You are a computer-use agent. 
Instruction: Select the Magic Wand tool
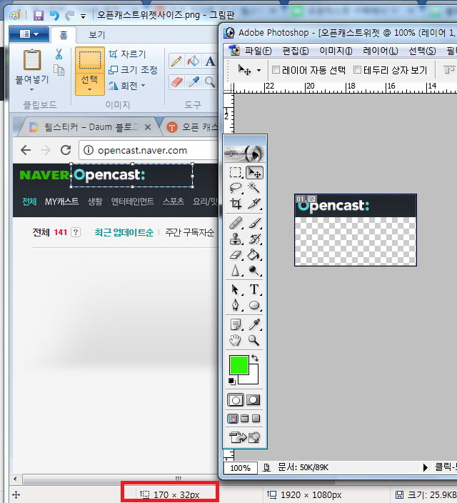click(254, 188)
